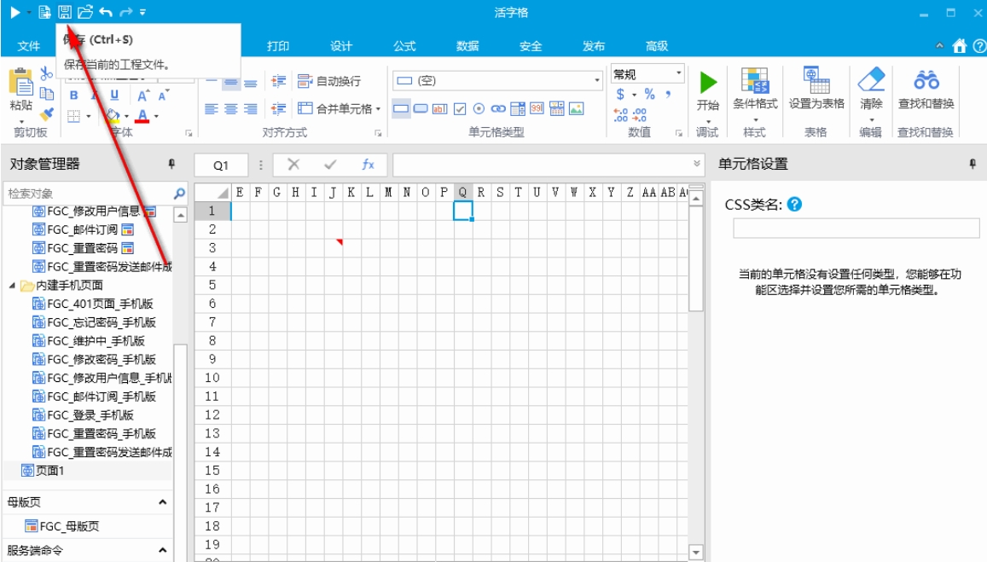Select the checkbox cell type icon
987x562 pixels.
click(x=460, y=108)
